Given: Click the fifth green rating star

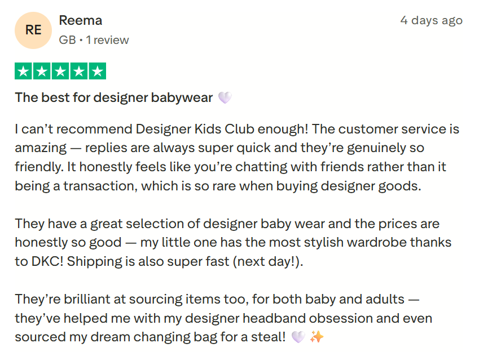Looking at the screenshot, I should point(97,72).
